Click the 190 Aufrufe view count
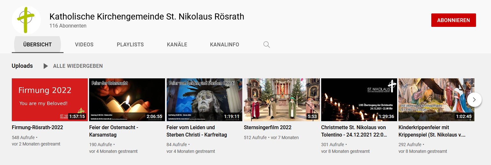Viewport: 491px width, 165px height. click(x=101, y=145)
